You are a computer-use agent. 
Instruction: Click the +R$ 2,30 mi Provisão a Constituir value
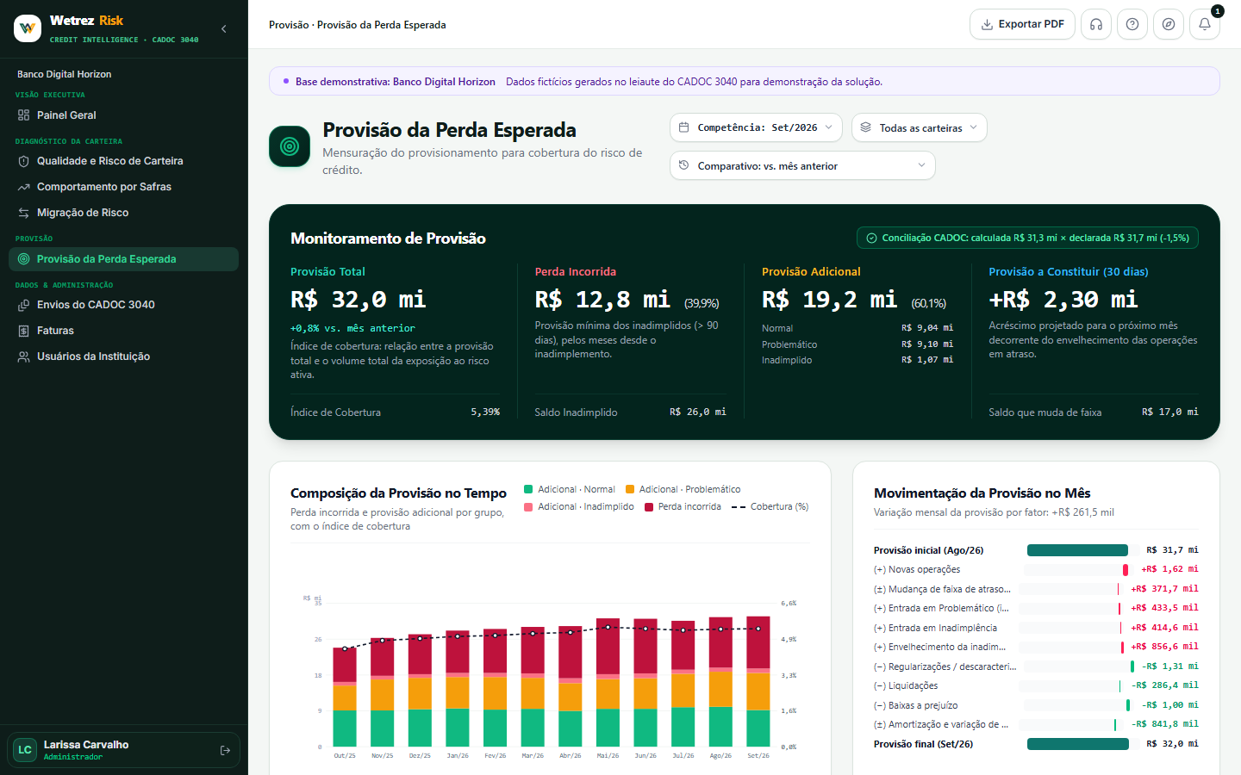(x=1063, y=300)
